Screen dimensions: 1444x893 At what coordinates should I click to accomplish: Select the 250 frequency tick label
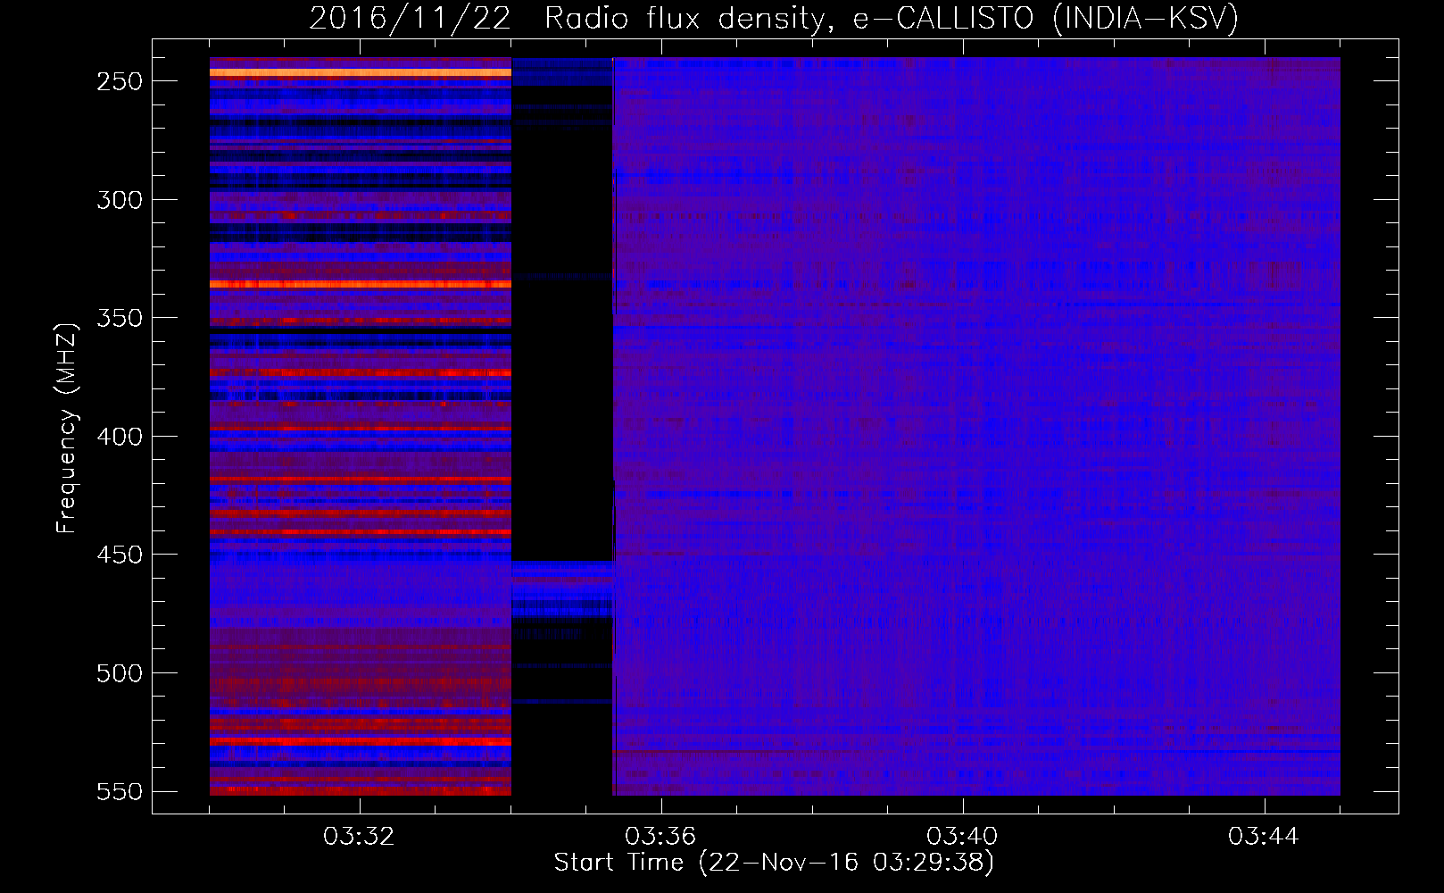click(120, 81)
